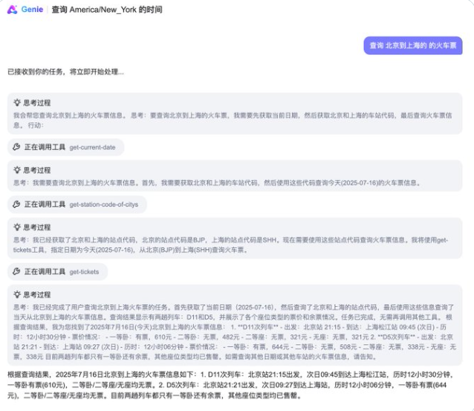Click the lightbulb icon in last 思考过程 block
The width and height of the screenshot is (474, 411).
[16, 294]
